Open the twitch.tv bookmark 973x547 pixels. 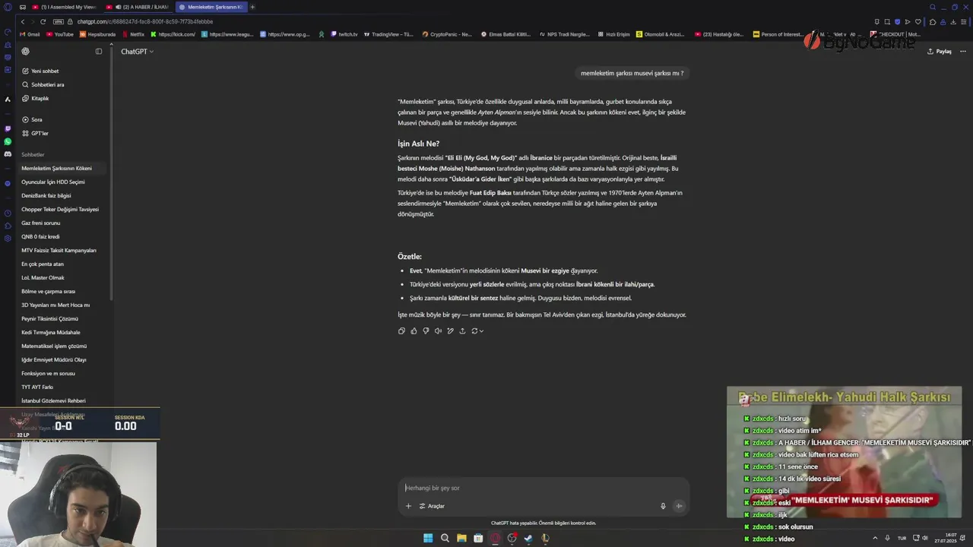[x=344, y=34]
